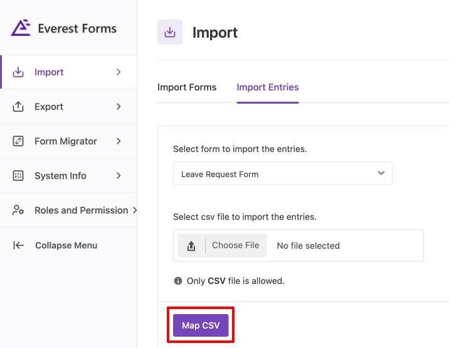Click the Export upload icon in sidebar
The width and height of the screenshot is (449, 348).
(x=18, y=106)
